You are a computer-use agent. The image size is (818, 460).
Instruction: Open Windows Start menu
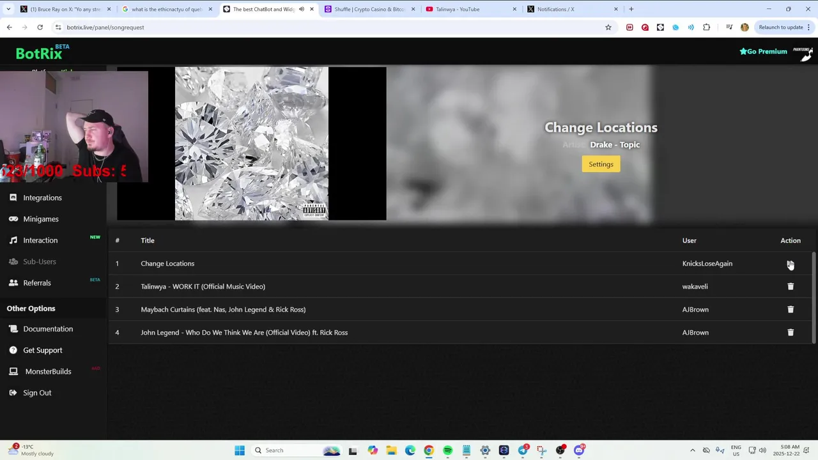(240, 450)
